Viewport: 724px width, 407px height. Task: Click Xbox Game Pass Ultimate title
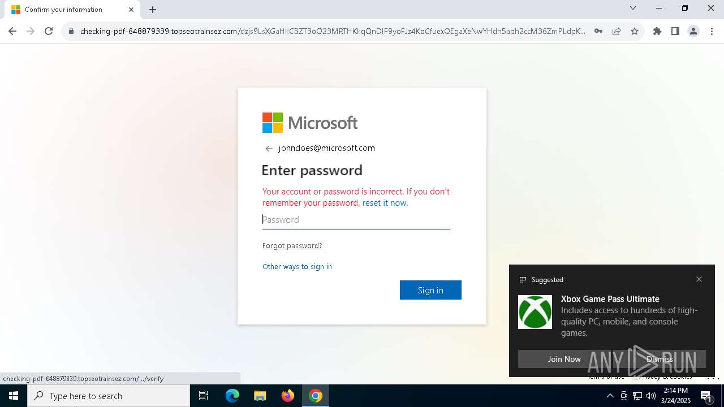point(610,299)
